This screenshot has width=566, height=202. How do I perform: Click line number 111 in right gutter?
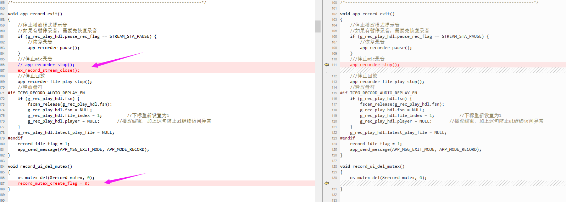(334, 65)
